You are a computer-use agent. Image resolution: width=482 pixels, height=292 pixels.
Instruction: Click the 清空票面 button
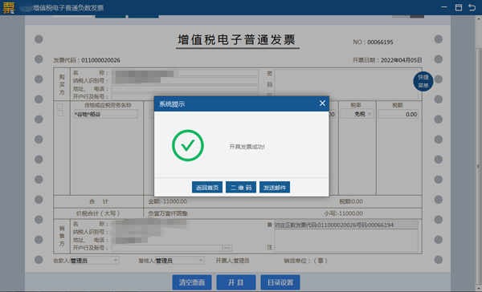click(x=192, y=282)
